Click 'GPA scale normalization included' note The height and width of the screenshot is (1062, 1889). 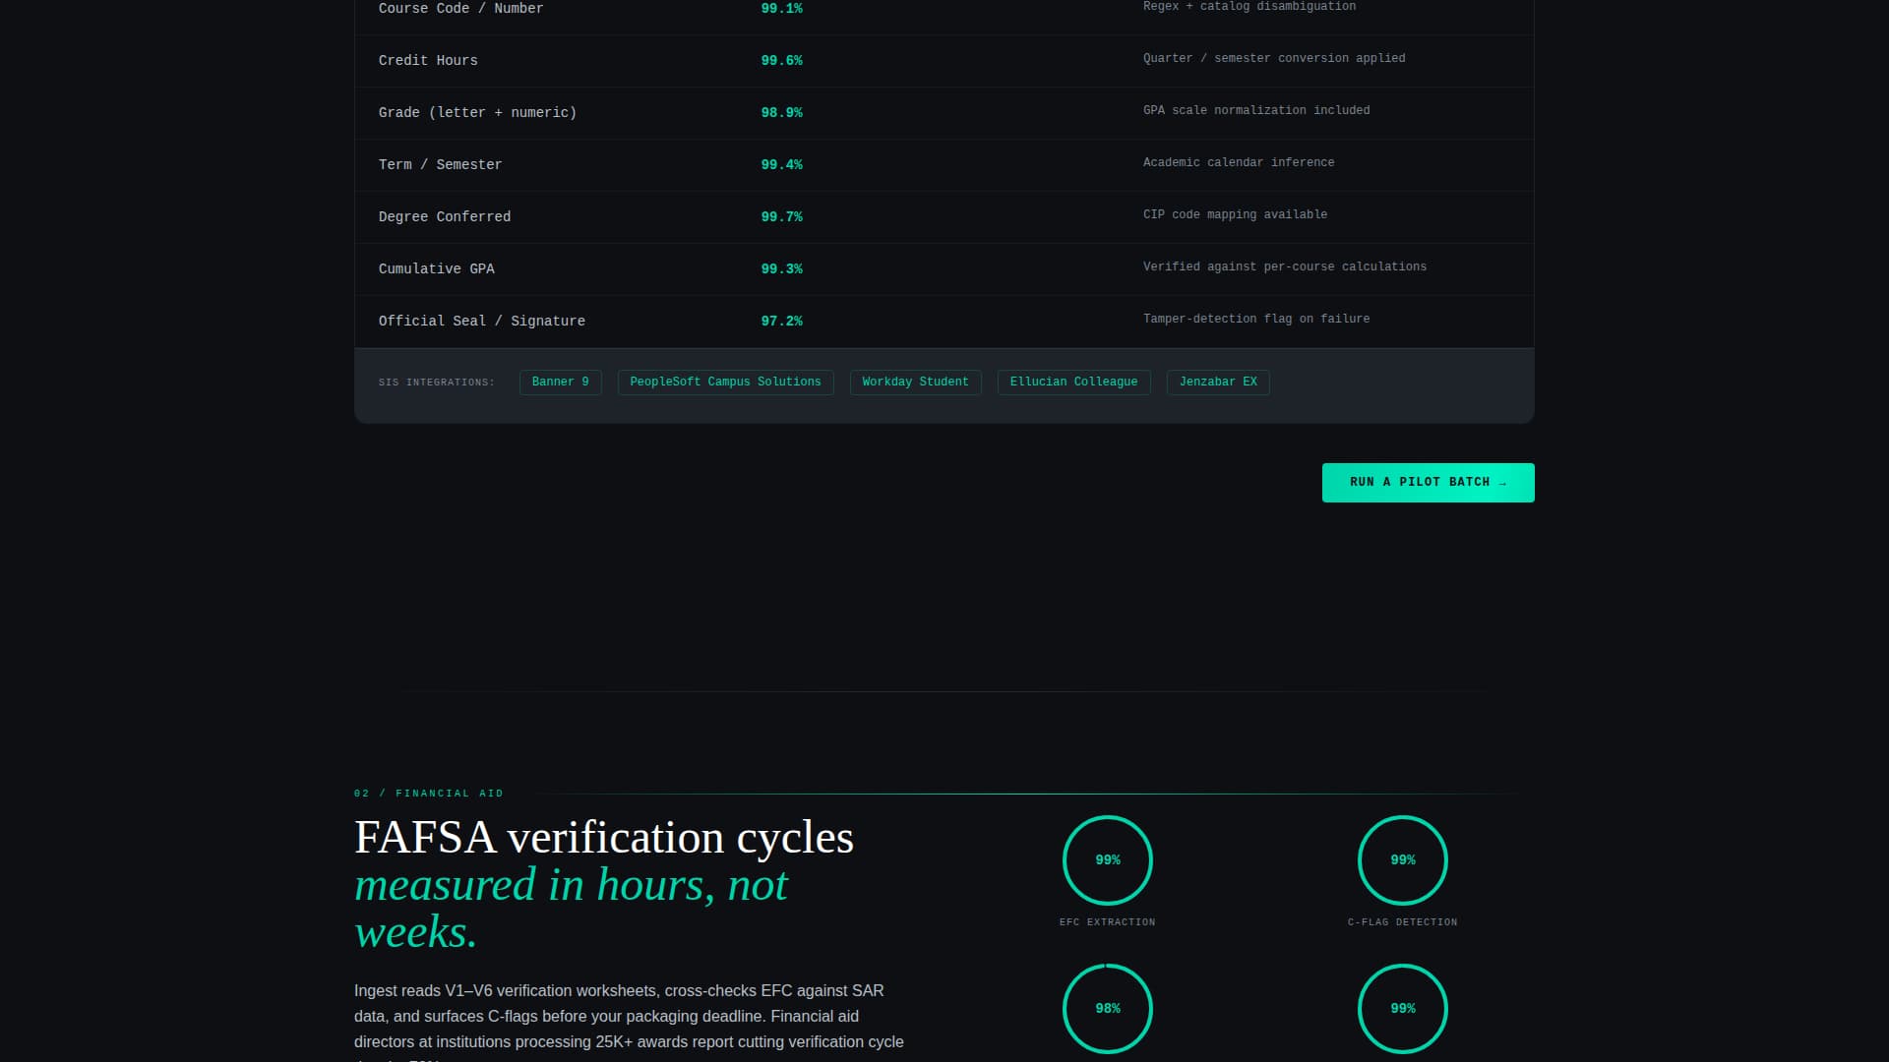pos(1256,111)
